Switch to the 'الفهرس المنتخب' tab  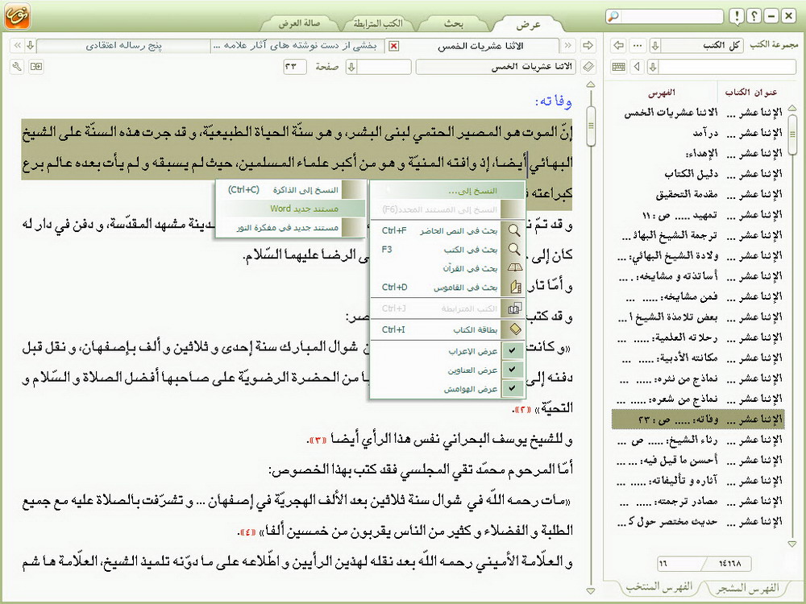tap(659, 587)
